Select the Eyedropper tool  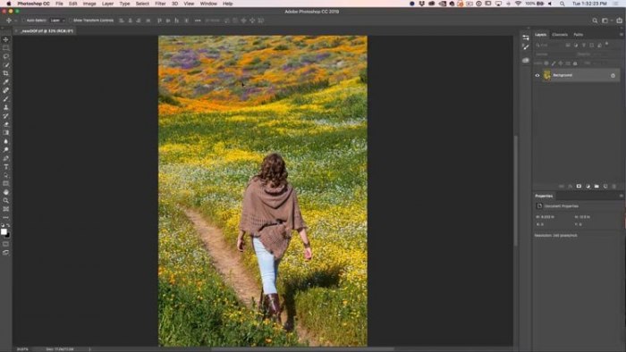(x=5, y=81)
